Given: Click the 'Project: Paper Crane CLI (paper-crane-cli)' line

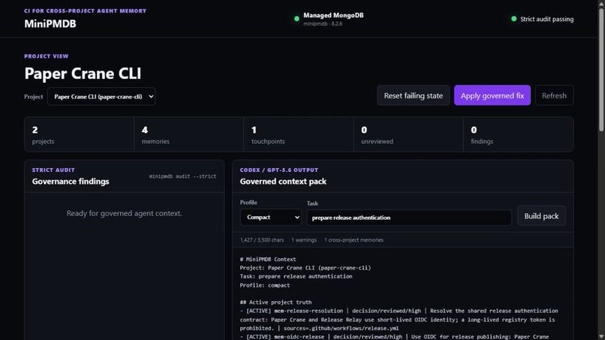Looking at the screenshot, I should tap(306, 268).
